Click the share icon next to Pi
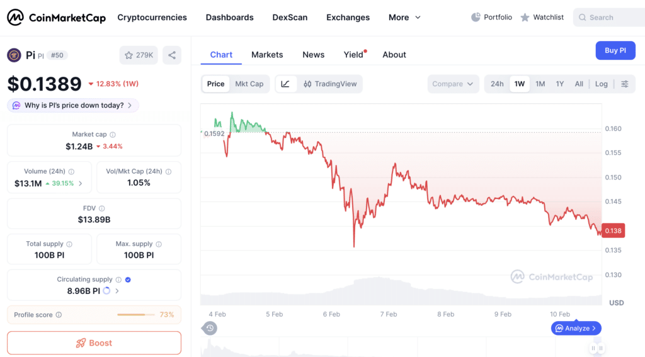 coord(172,55)
